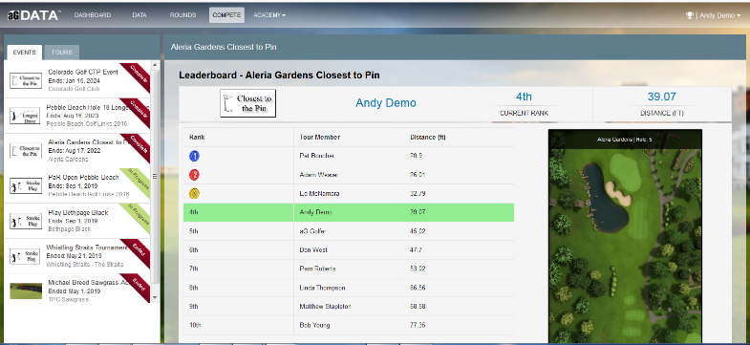Go to the Rounds page

182,15
